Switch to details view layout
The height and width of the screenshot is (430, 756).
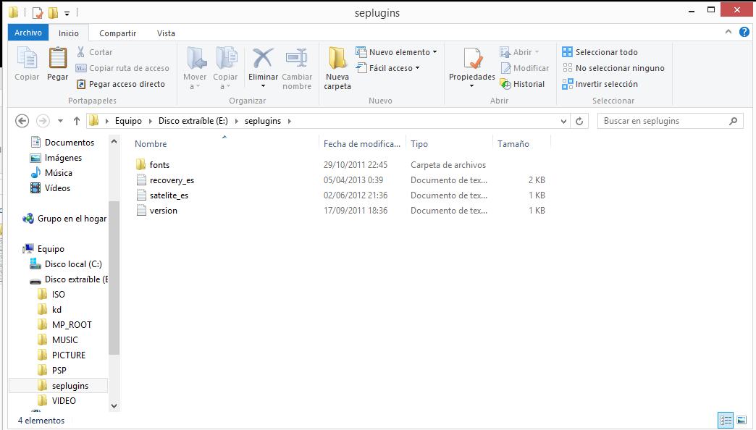click(x=726, y=420)
